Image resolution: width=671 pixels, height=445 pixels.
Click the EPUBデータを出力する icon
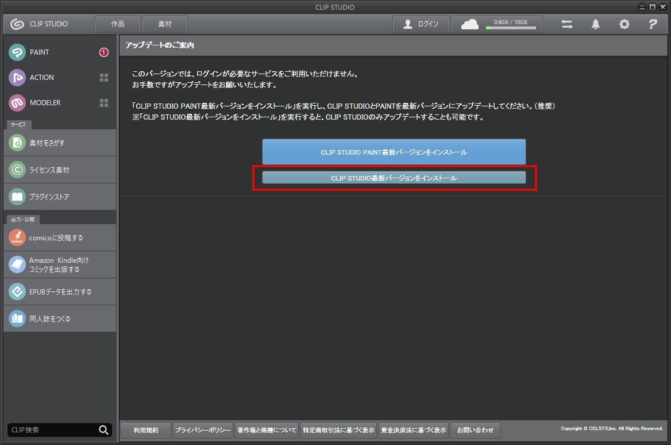(x=17, y=291)
